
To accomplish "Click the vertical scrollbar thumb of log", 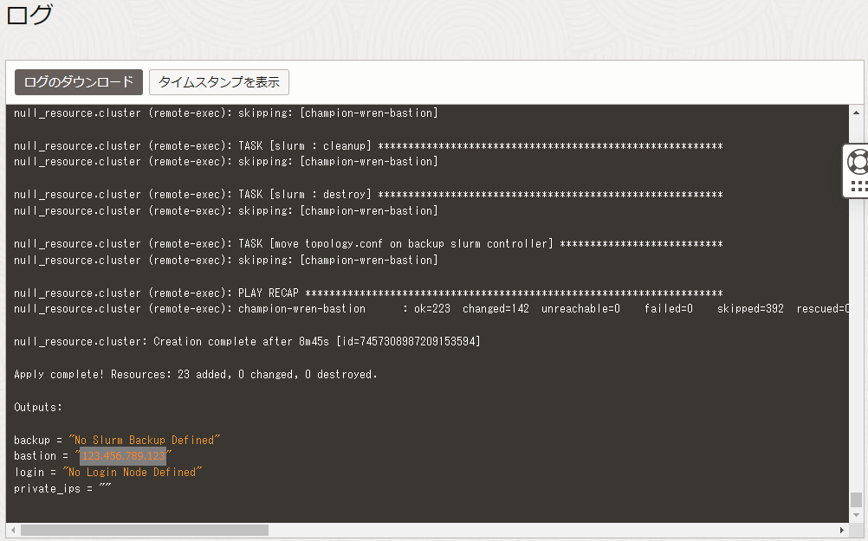I will [x=856, y=499].
